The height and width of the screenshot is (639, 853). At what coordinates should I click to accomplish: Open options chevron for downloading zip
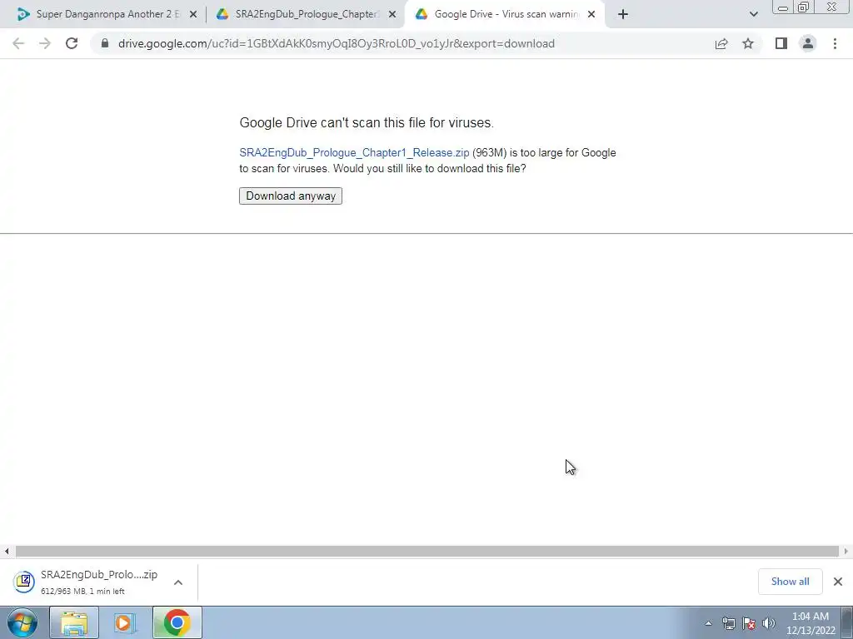click(x=178, y=582)
